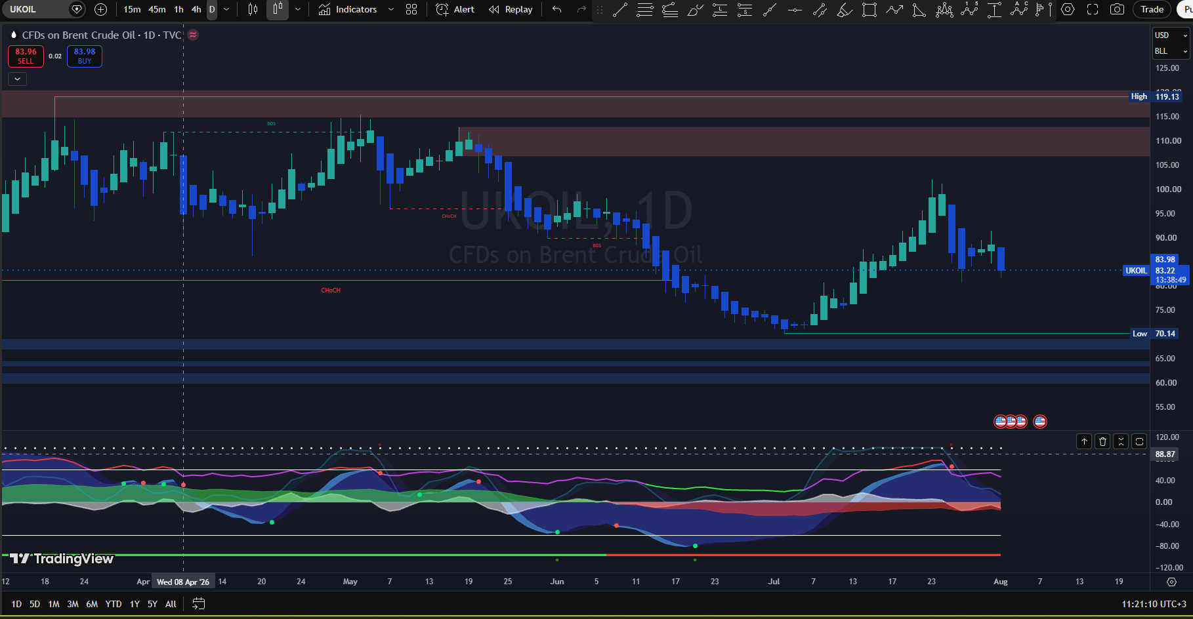Enter fullscreen mode
This screenshot has width=1193, height=619.
(1093, 9)
